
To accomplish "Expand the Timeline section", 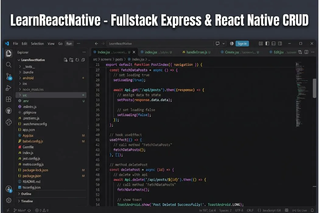I will click(x=51, y=201).
